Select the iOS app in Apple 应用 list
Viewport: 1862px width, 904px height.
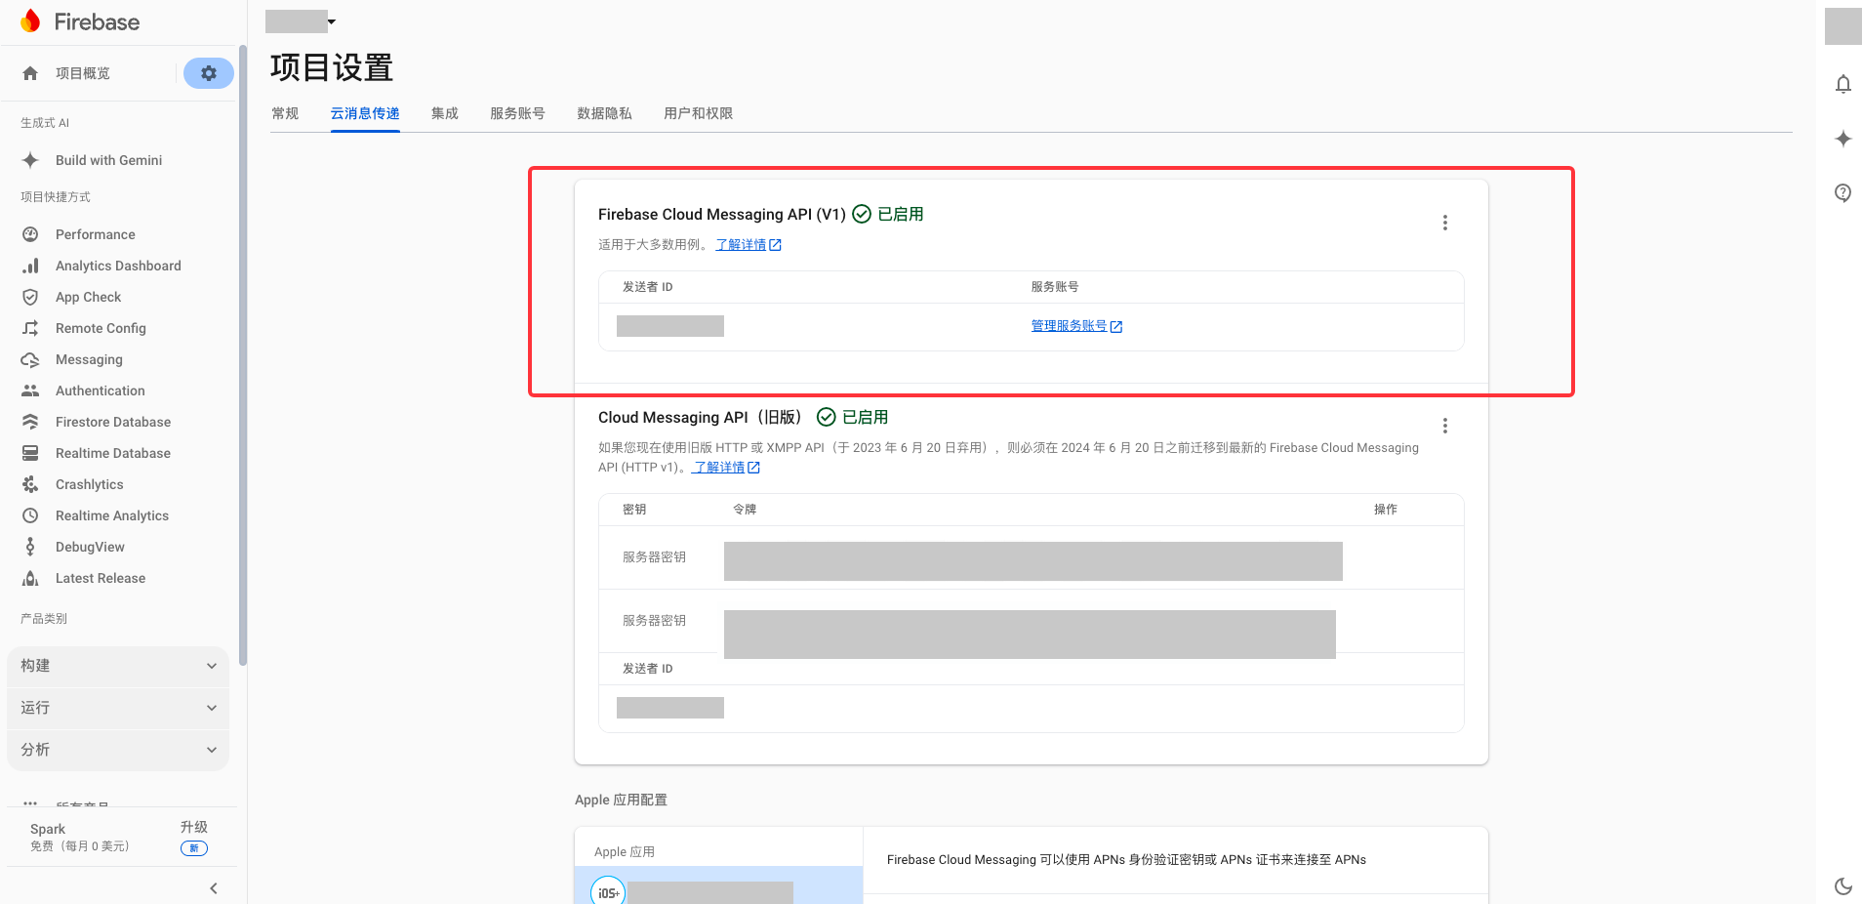point(718,885)
